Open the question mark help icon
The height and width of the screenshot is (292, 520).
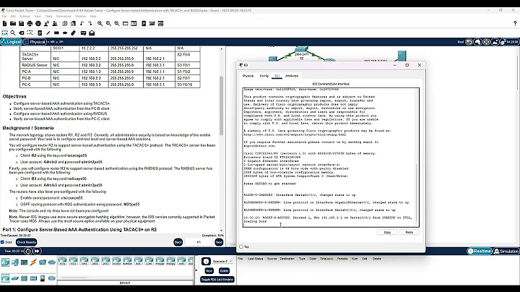click(x=515, y=24)
